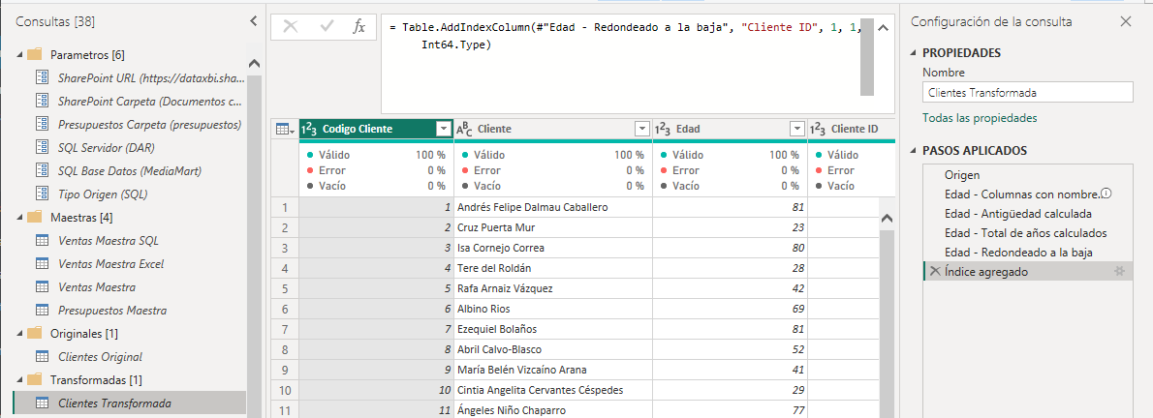Collapse the Consultas pane with the arrow

253,20
